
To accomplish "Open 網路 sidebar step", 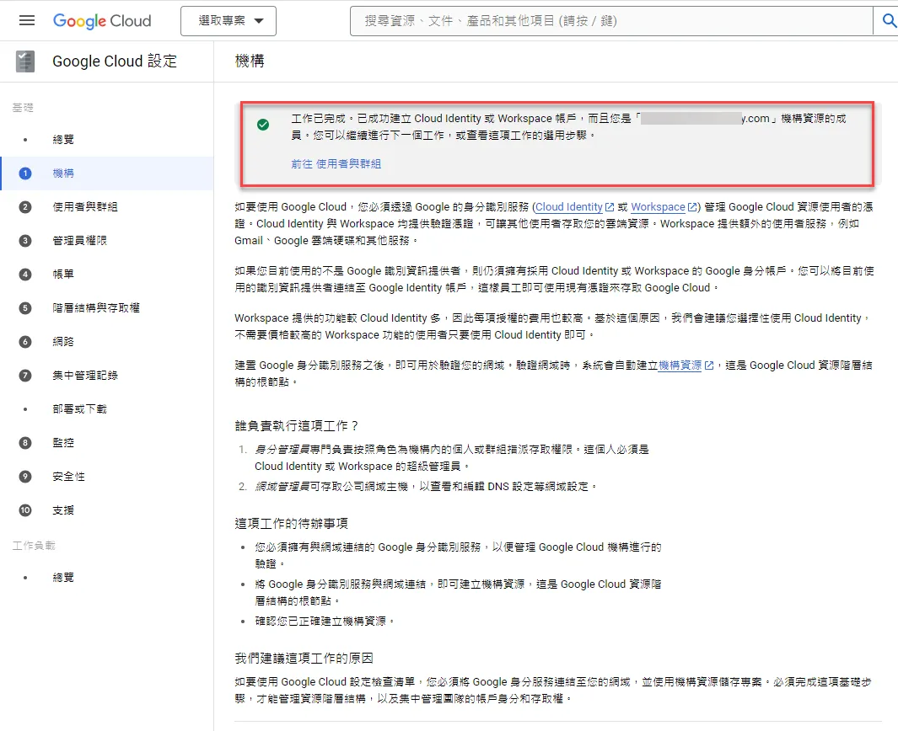I will [63, 342].
